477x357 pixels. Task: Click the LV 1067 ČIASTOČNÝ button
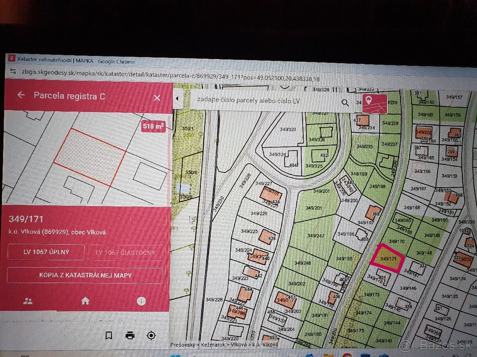(x=125, y=253)
